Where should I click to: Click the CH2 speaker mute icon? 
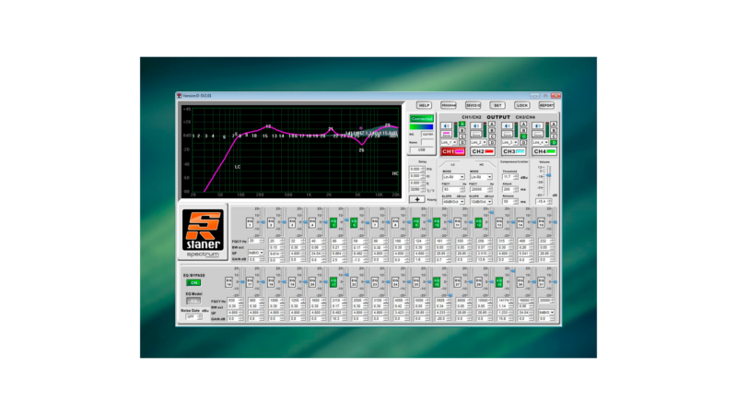(477, 126)
